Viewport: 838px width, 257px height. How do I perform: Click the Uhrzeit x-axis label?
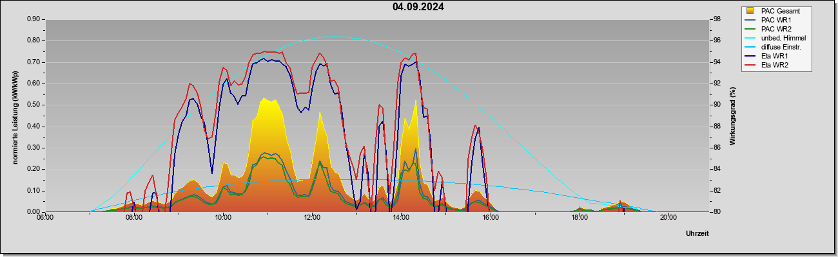pos(697,234)
